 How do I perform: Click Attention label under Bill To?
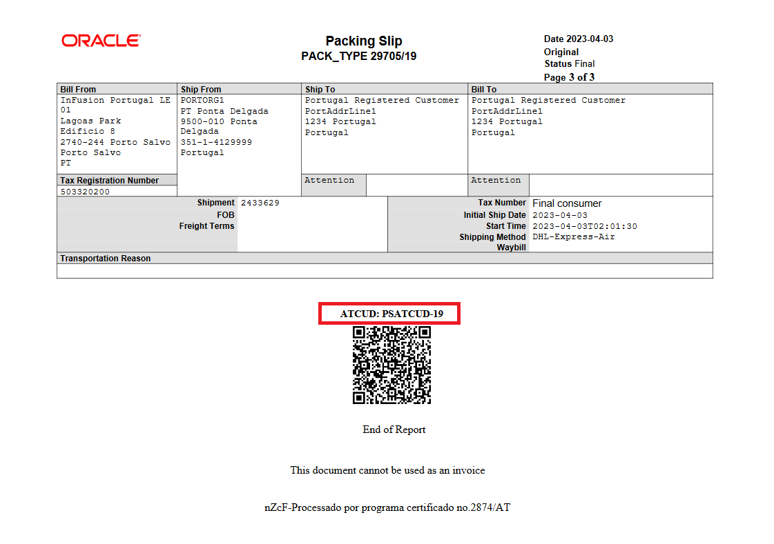click(x=496, y=181)
